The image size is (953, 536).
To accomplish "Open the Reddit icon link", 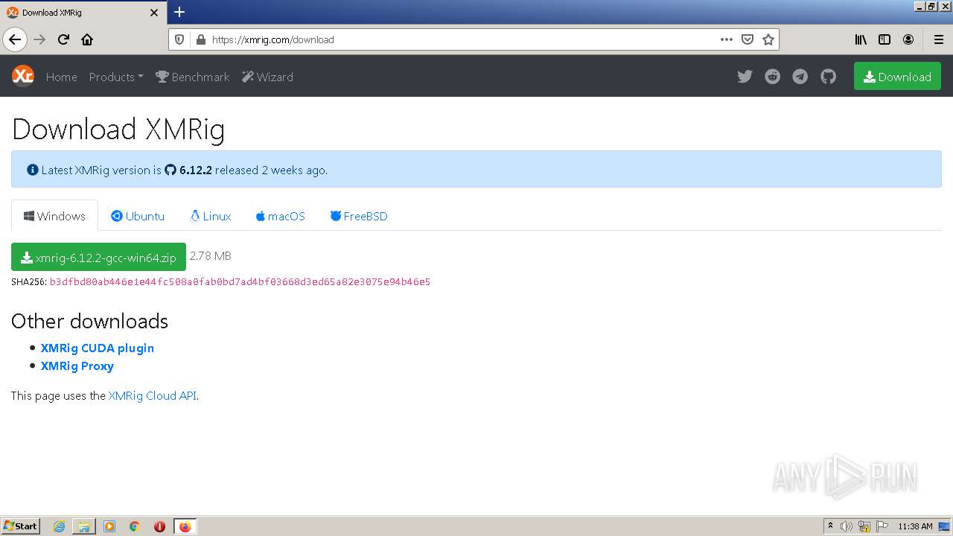I will (772, 77).
